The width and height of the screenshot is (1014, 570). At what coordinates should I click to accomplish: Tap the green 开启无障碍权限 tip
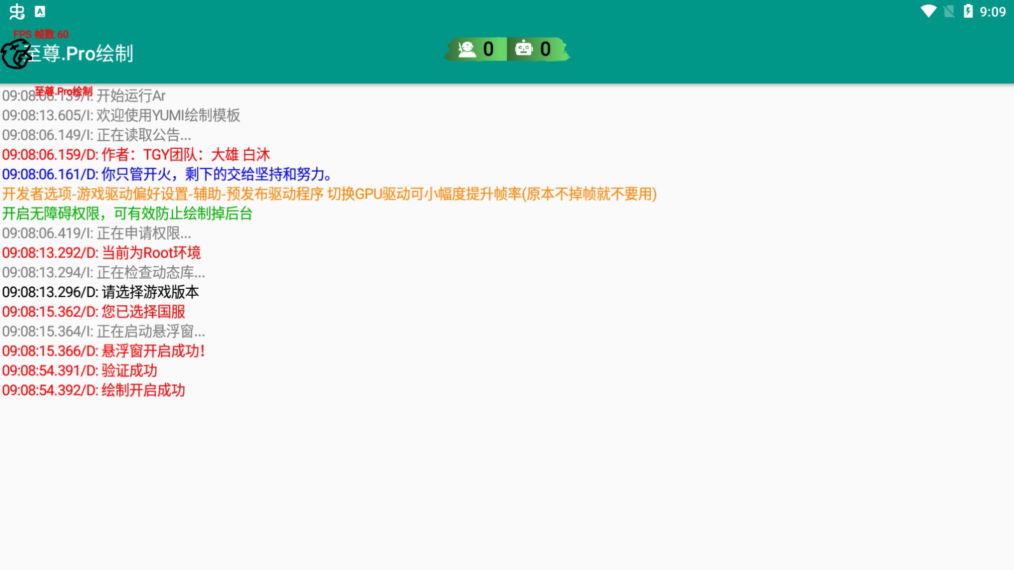tap(127, 214)
